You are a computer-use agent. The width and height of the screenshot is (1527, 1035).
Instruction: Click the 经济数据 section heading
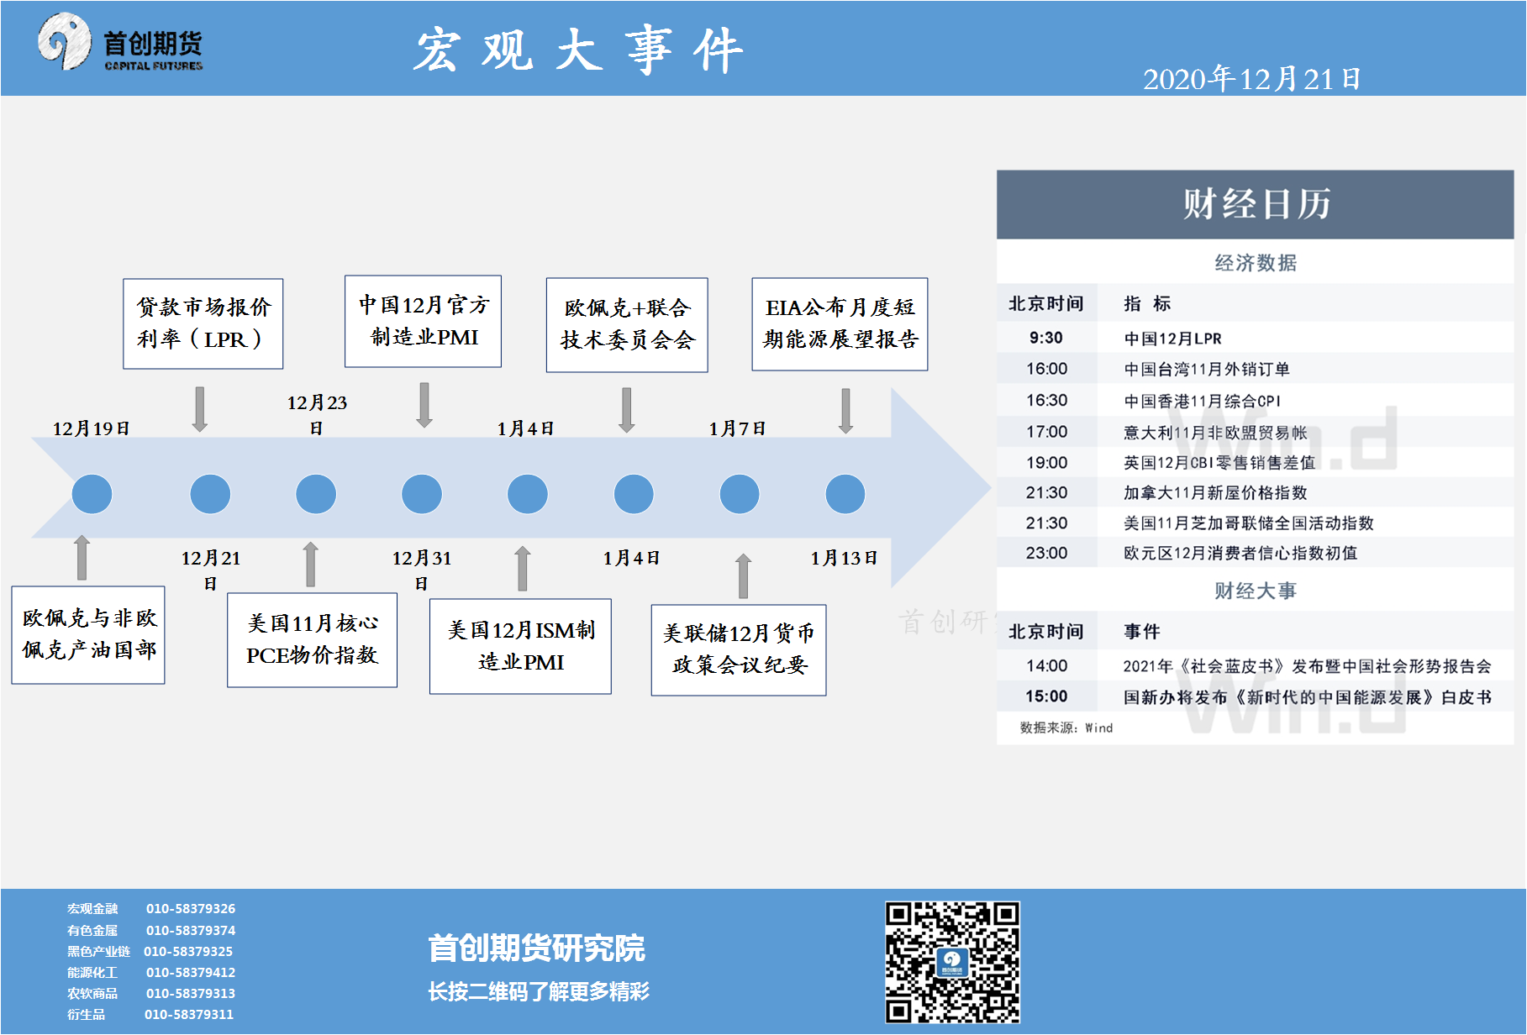1255,263
